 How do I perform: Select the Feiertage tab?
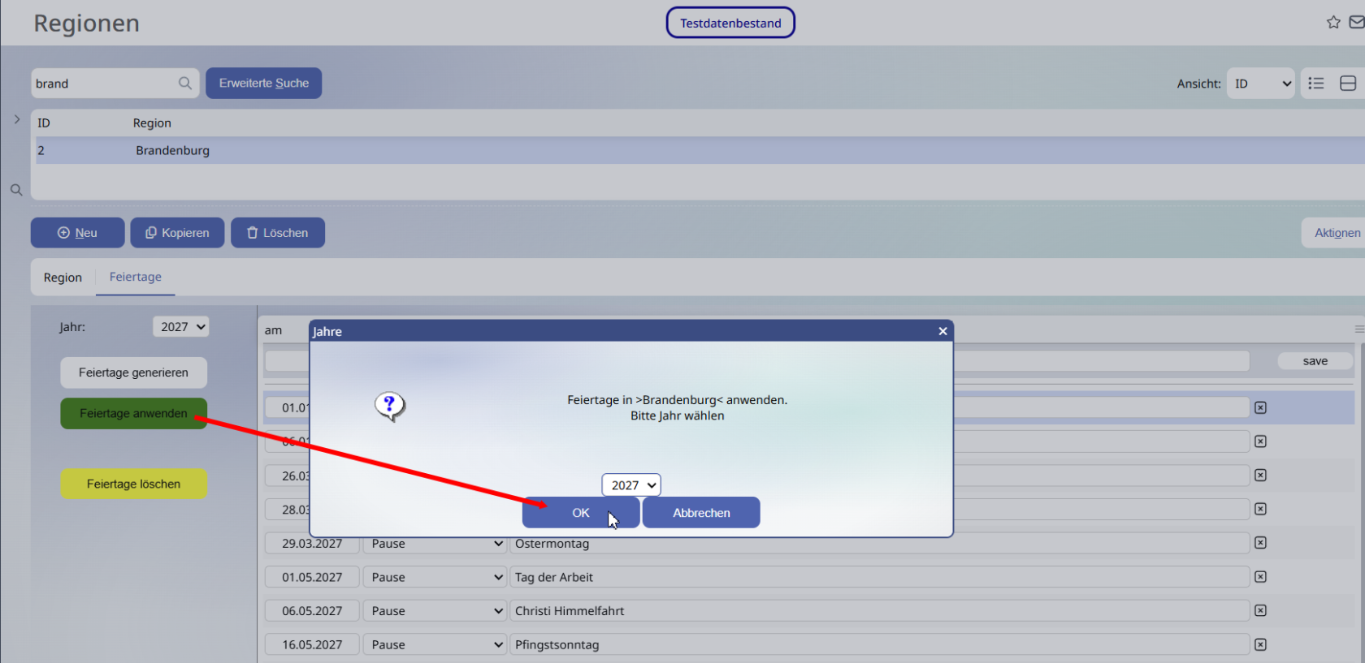click(136, 277)
